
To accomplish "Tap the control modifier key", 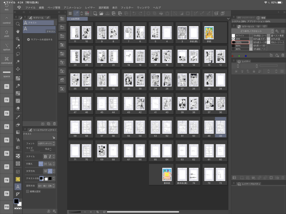I will click(x=6, y=20).
